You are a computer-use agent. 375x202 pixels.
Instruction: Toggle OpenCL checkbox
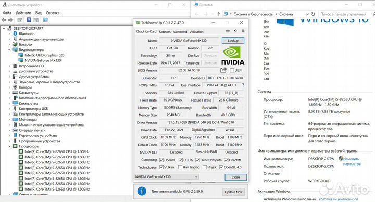coord(161,160)
